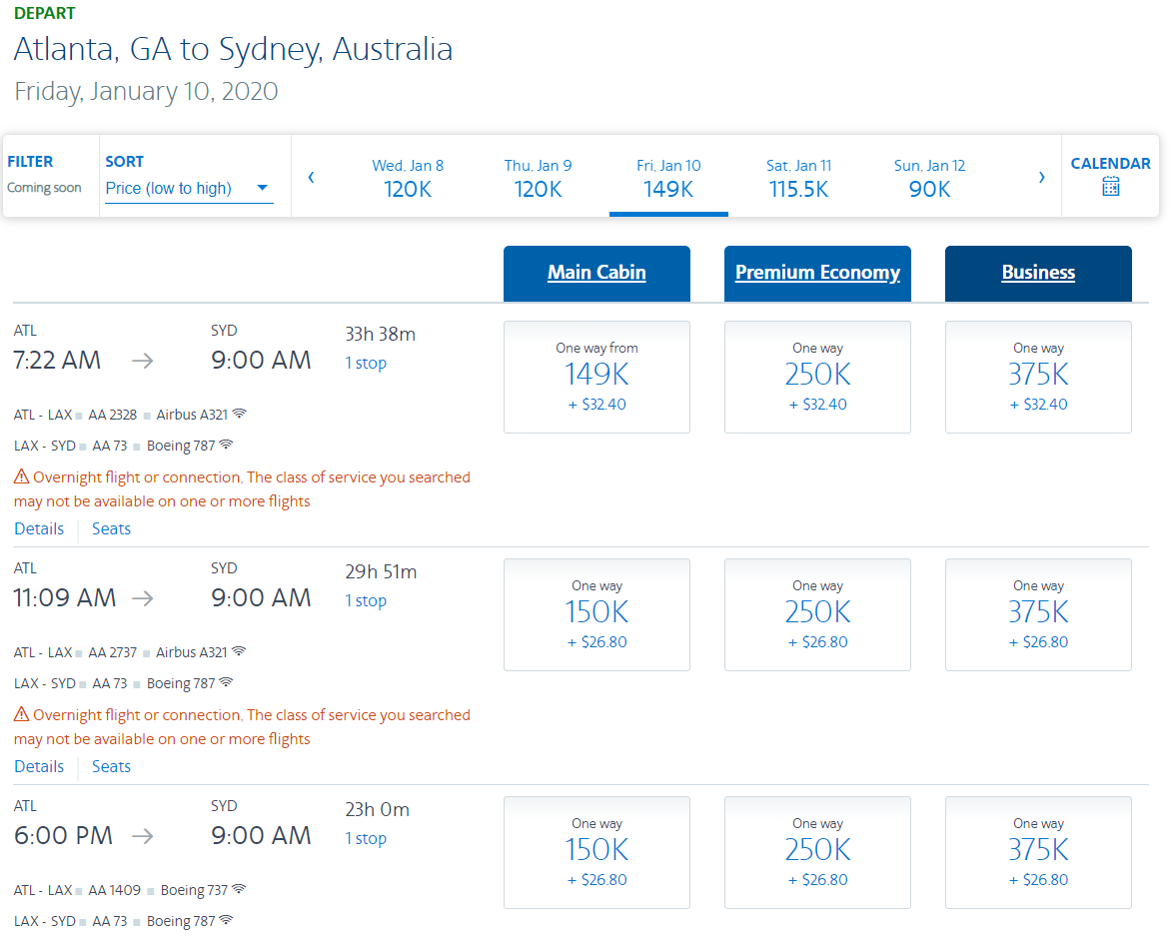The image size is (1175, 943).
Task: Click the Business column header
Action: (x=1038, y=273)
